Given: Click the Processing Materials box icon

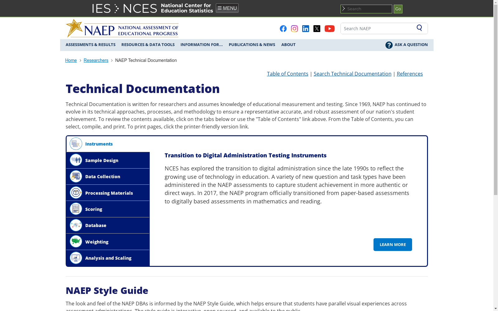Looking at the screenshot, I should (x=76, y=193).
